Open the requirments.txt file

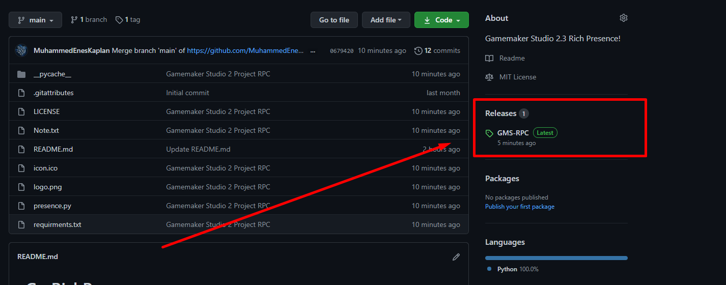click(58, 224)
